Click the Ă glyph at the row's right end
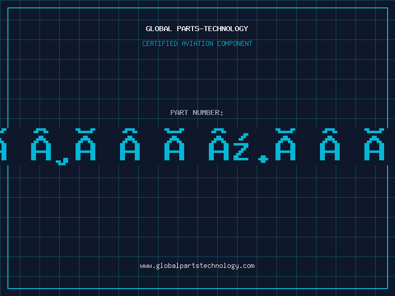Screen dimensions: 395x296 click(374, 145)
